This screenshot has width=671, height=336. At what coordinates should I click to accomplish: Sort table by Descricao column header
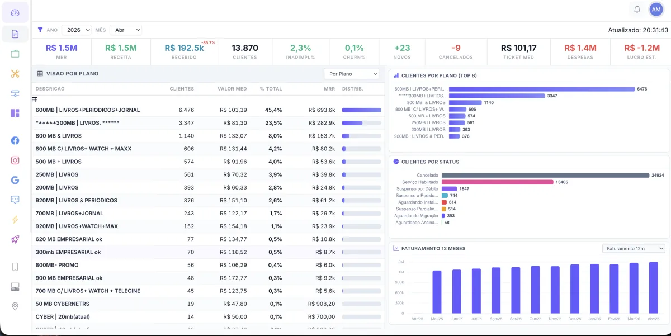(x=50, y=89)
